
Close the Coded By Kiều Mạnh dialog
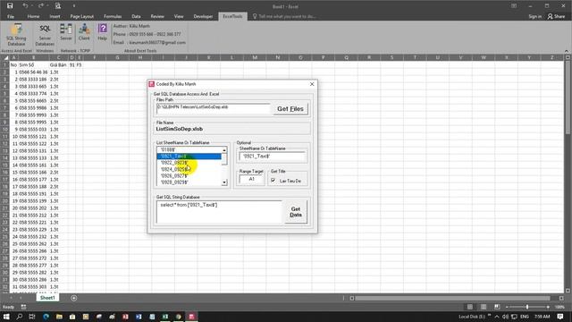(312, 84)
